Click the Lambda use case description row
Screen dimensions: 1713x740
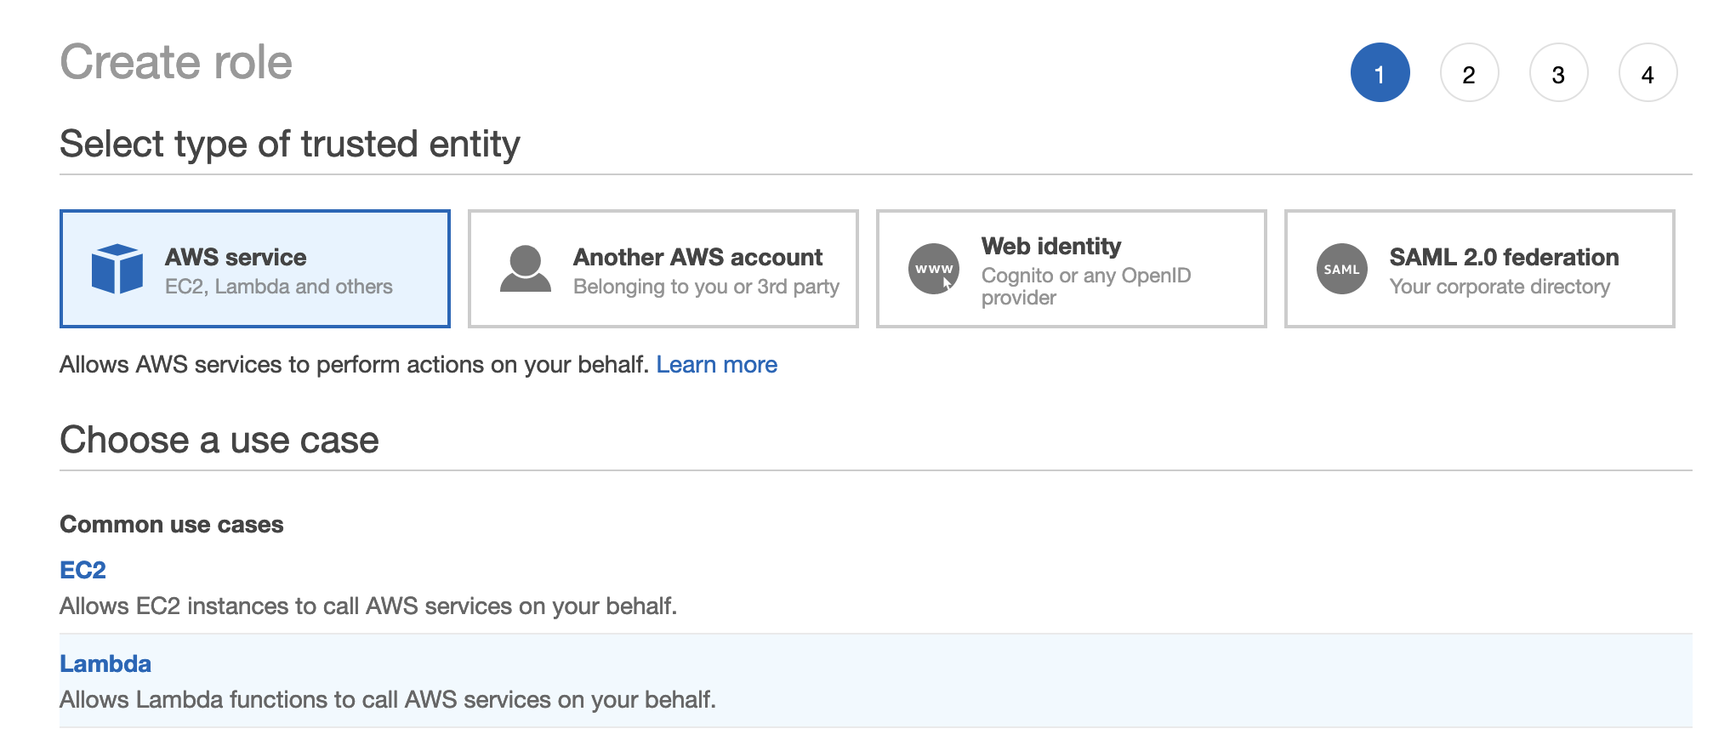pyautogui.click(x=388, y=700)
